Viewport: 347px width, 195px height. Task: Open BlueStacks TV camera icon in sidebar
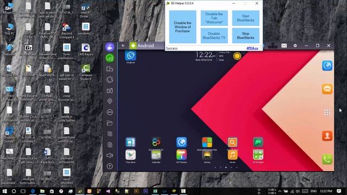pyautogui.click(x=110, y=47)
